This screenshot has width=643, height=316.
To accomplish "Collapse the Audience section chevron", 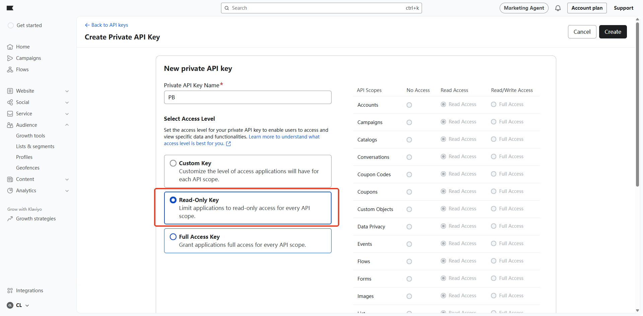I will click(x=67, y=125).
